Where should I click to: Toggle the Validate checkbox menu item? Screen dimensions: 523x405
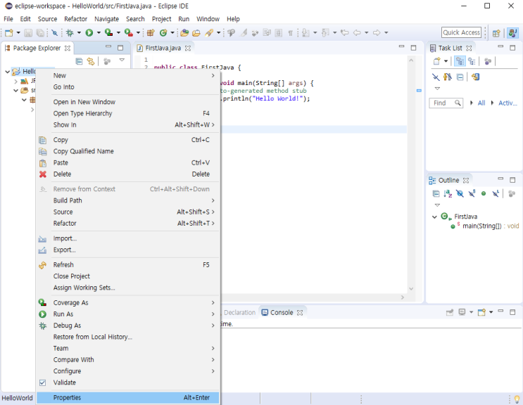pyautogui.click(x=64, y=382)
